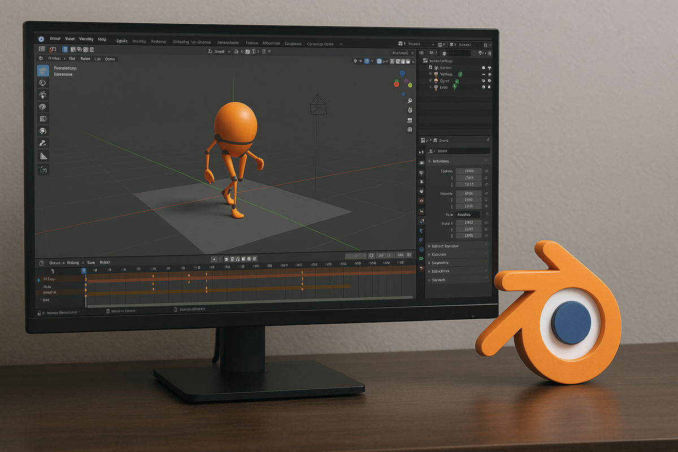Open the Group menu
This screenshot has height=452, width=678.
click(55, 39)
